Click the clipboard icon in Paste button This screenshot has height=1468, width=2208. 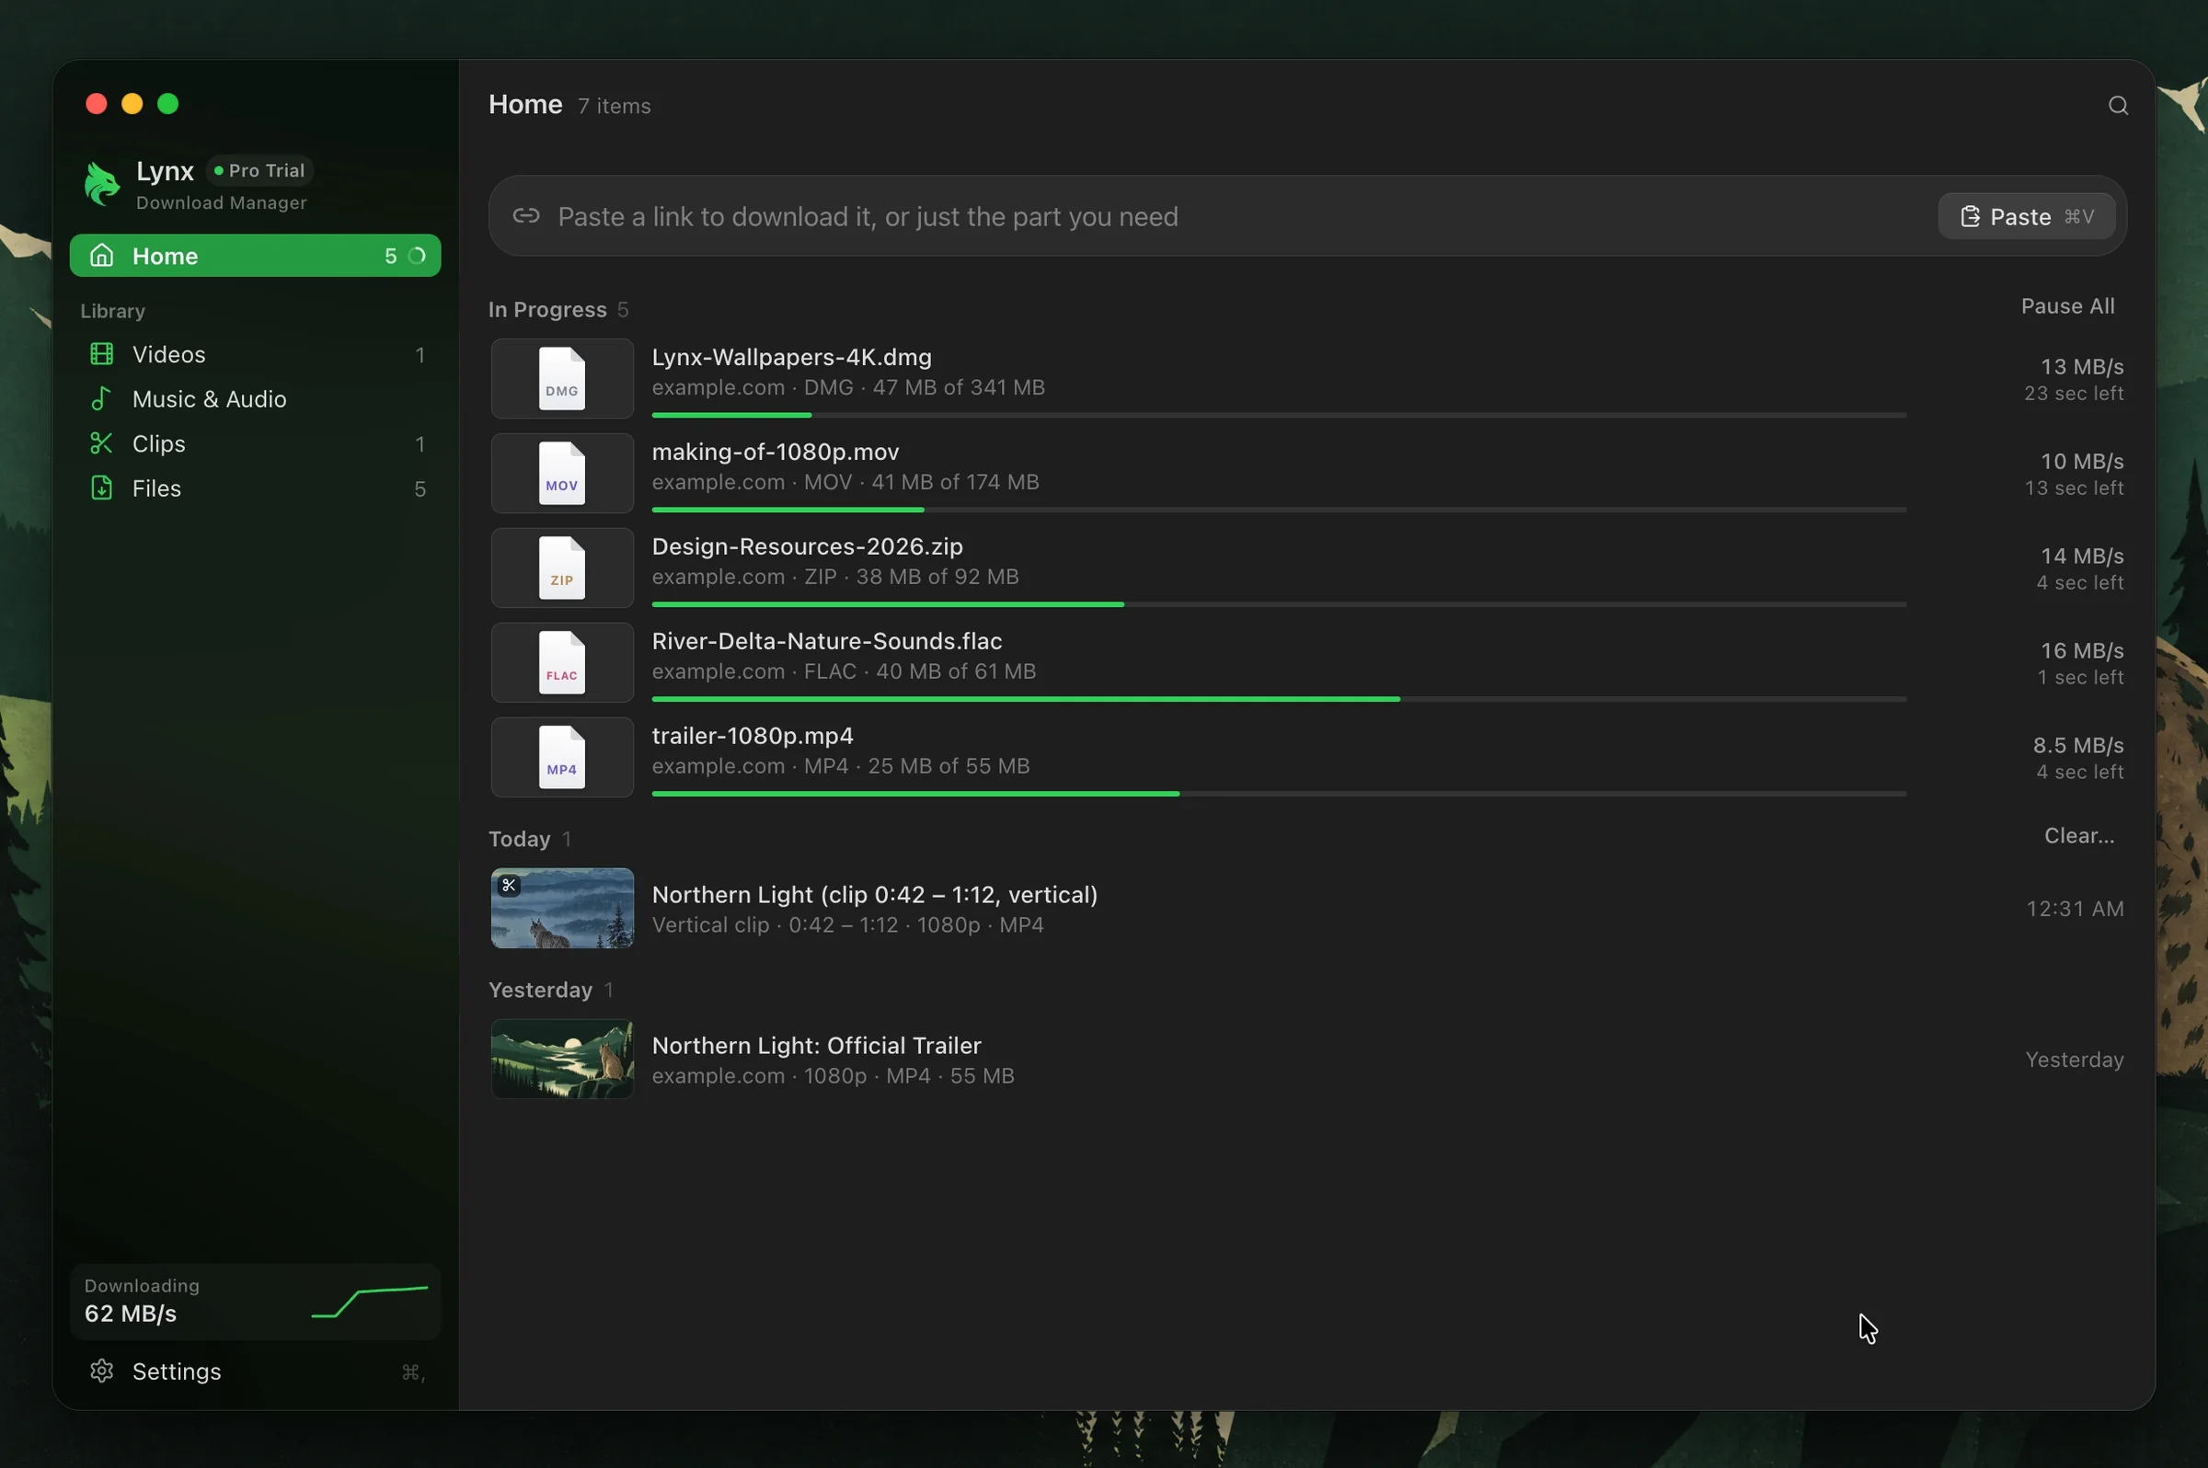[x=1970, y=216]
